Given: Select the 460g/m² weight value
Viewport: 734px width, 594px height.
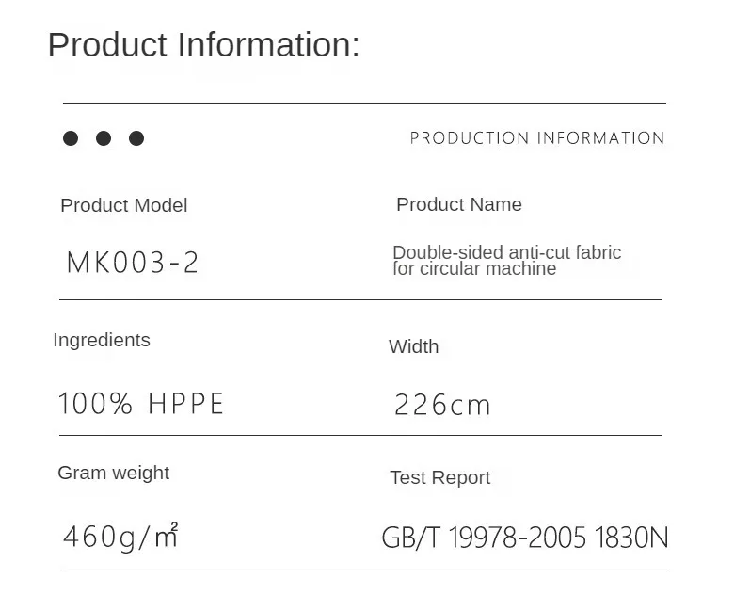Looking at the screenshot, I should [120, 536].
